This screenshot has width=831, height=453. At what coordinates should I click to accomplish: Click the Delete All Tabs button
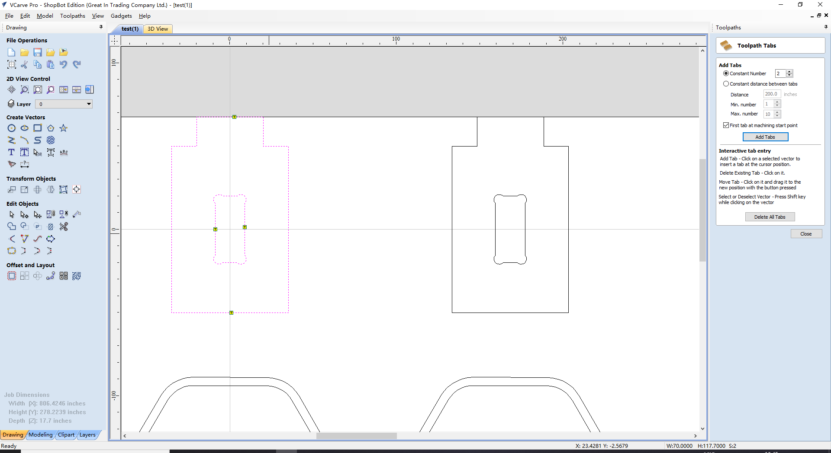click(x=770, y=217)
